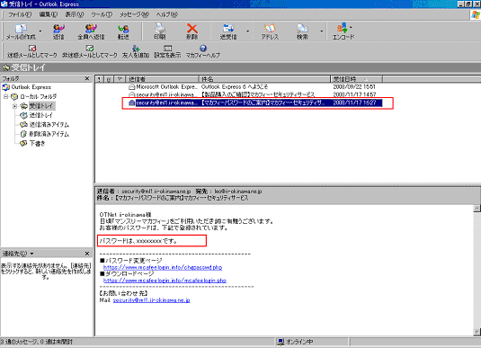Select the 16:27 McAfee password mail row
This screenshot has width=481, height=348.
(255, 103)
